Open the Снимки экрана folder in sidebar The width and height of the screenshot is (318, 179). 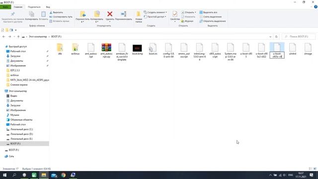(x=19, y=85)
